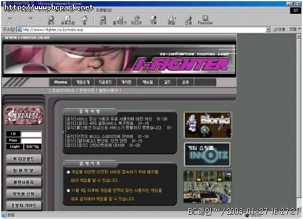
Task: Open the 즐겨찾기 favorites pane
Action: pos(120,20)
